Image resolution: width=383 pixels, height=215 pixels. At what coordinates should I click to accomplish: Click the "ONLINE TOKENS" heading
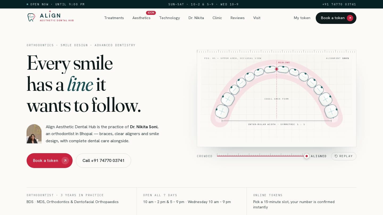pos(268,195)
